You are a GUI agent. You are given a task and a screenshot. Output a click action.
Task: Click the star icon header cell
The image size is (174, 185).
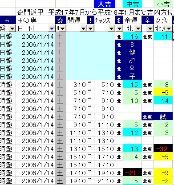61,21
